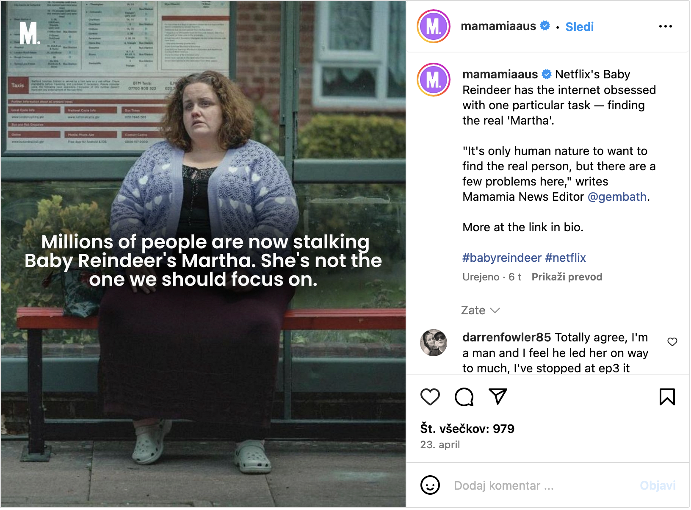Open the likes count Št. všečkov: 979

coord(467,429)
